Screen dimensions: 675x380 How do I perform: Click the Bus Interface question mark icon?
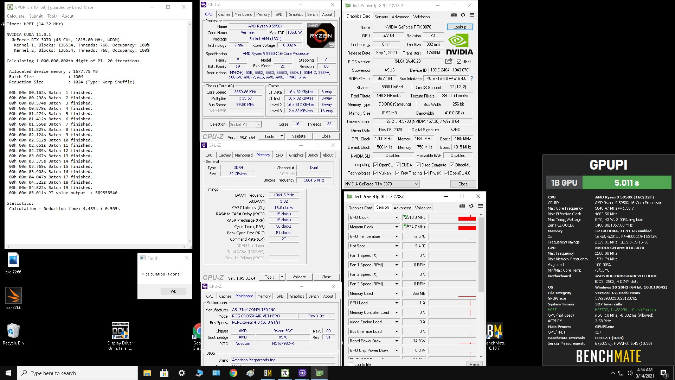click(x=472, y=78)
